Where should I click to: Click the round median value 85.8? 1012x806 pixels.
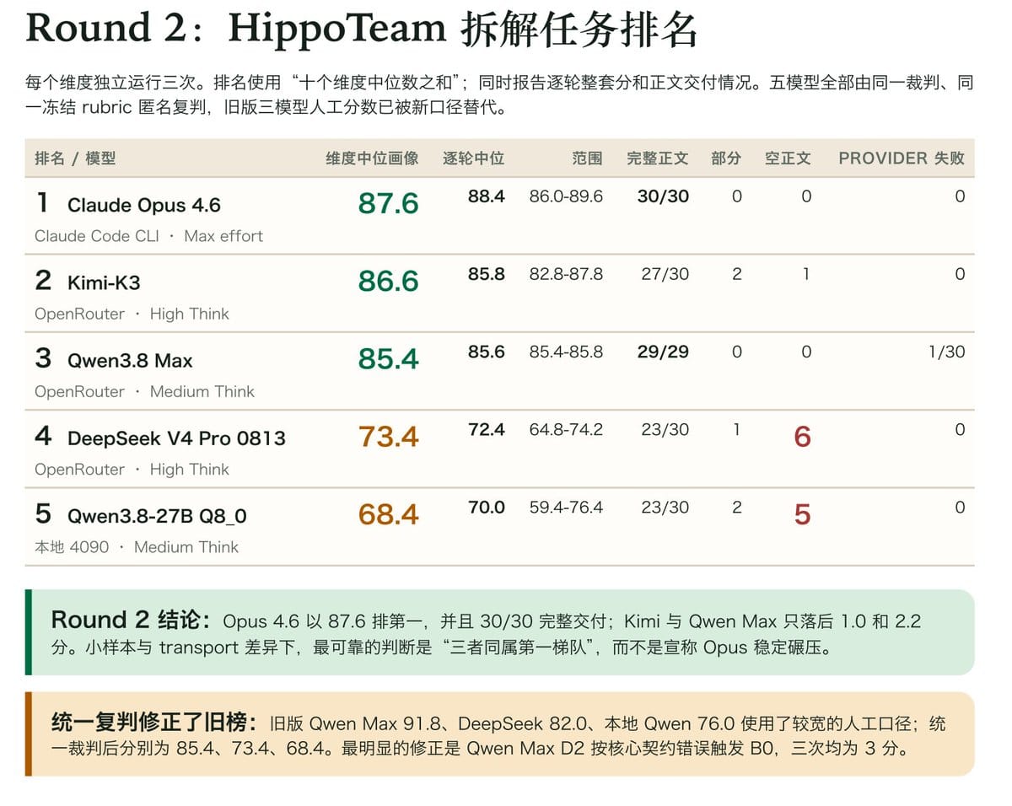click(487, 274)
